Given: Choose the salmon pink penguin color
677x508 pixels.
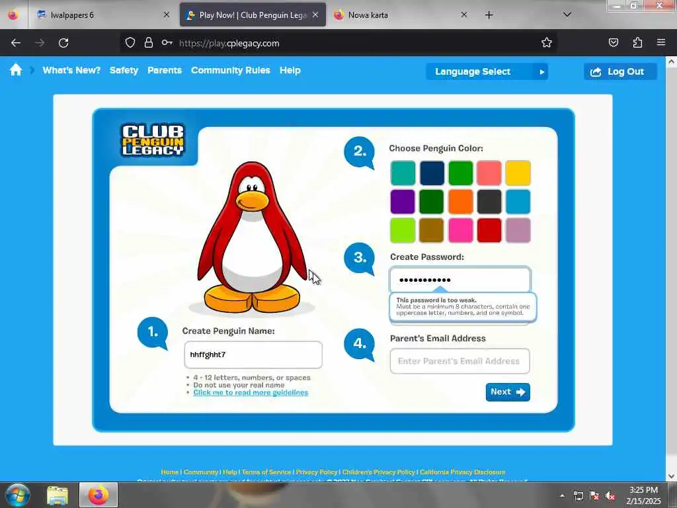Looking at the screenshot, I should (x=489, y=173).
